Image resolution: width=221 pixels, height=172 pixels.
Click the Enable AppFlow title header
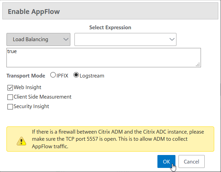[34, 12]
